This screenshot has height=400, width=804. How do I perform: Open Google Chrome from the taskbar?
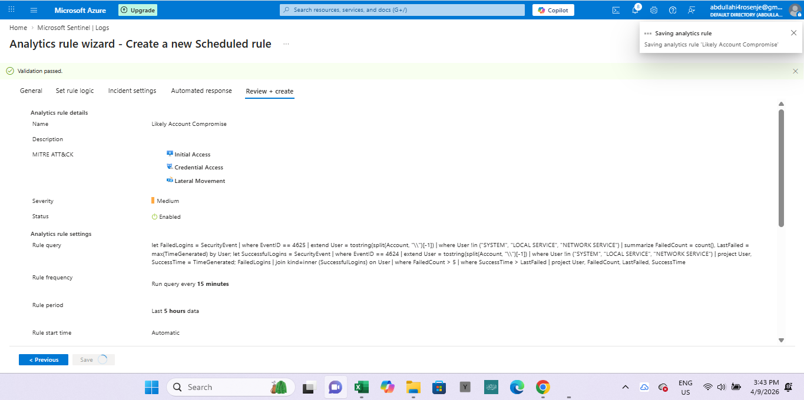pos(542,387)
